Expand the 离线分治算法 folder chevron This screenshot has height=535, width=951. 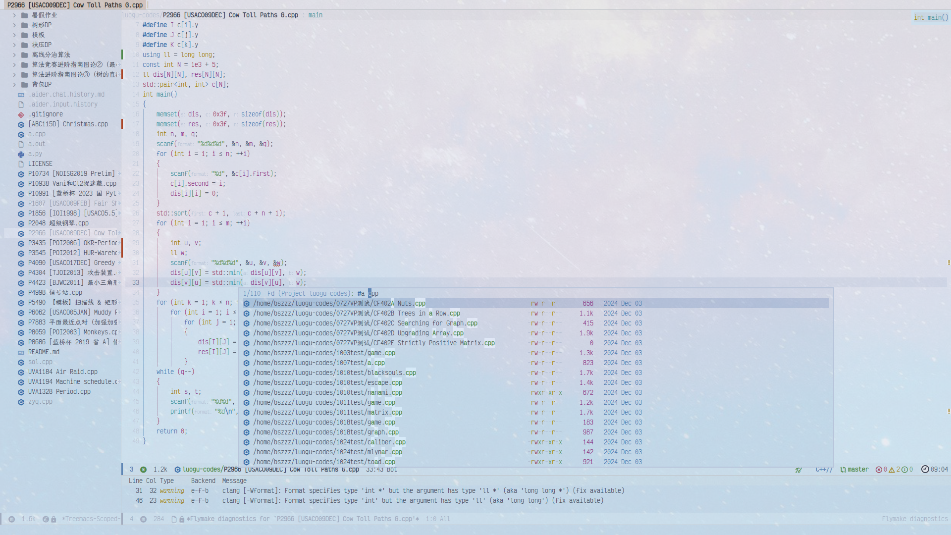[x=14, y=55]
